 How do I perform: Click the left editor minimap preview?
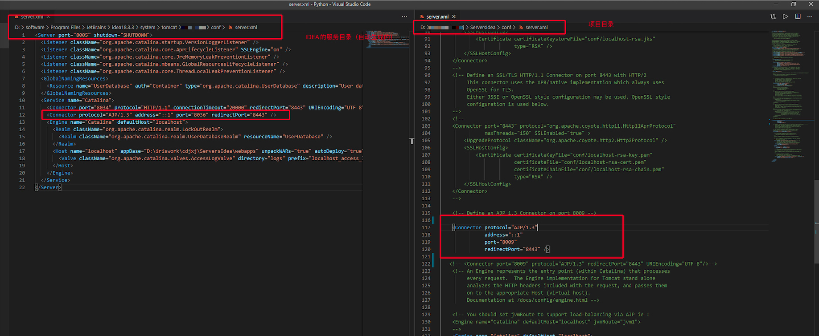[386, 40]
